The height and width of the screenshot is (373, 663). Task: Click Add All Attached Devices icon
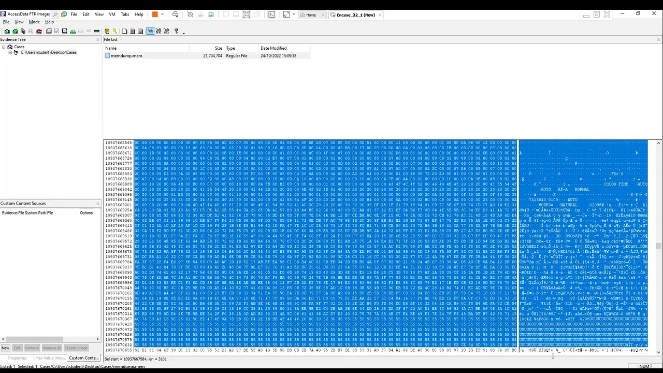pyautogui.click(x=15, y=31)
